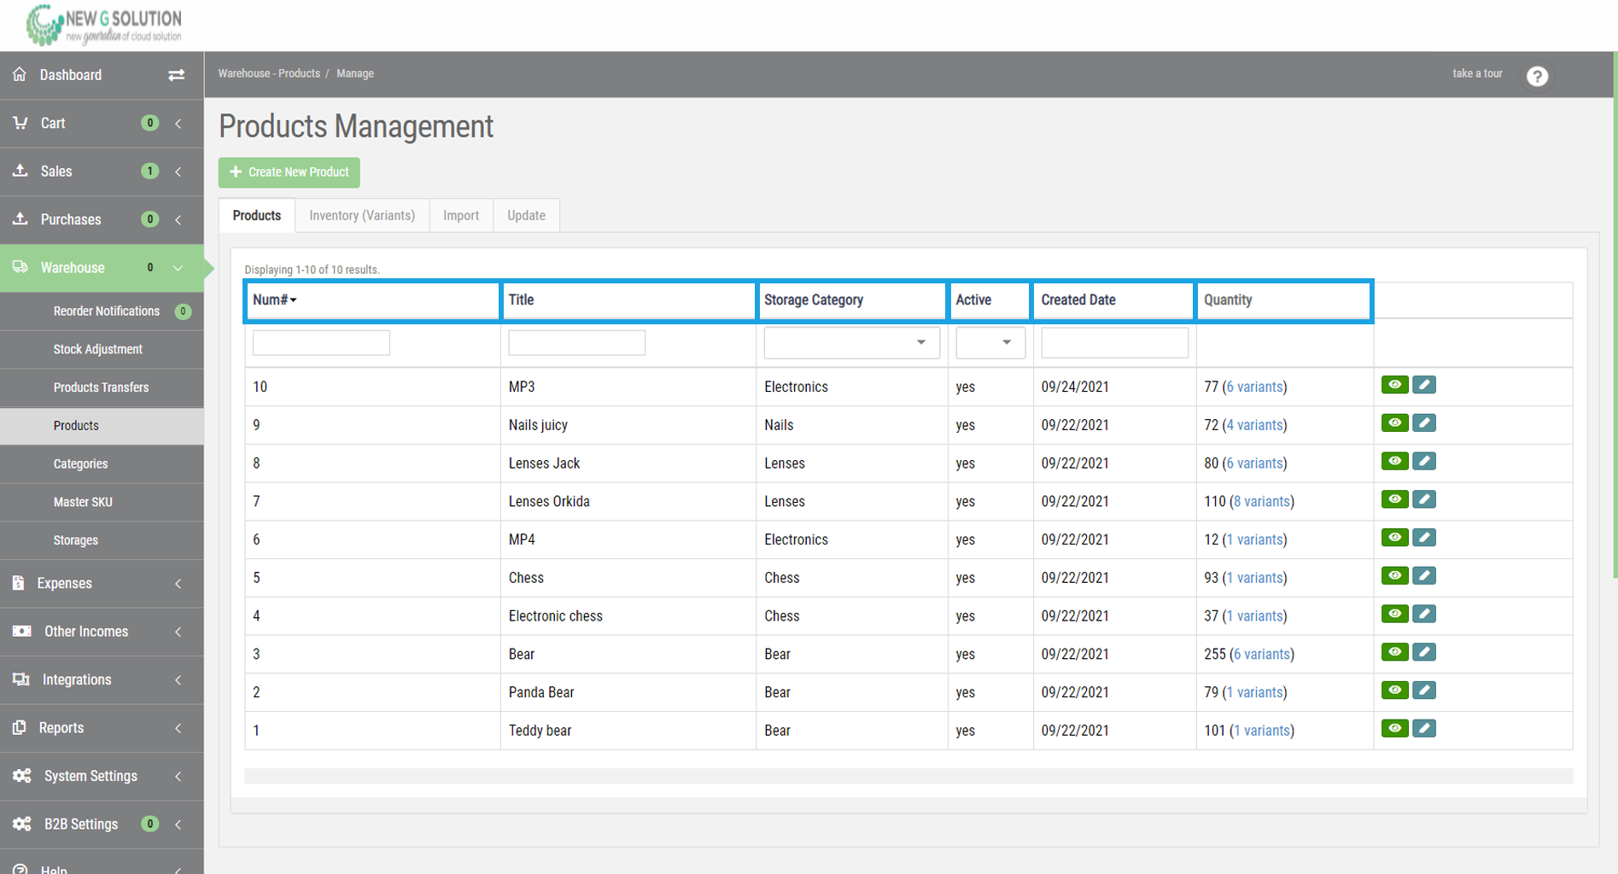
Task: Click the edit pencil icon for Teddy bear
Action: click(1423, 729)
